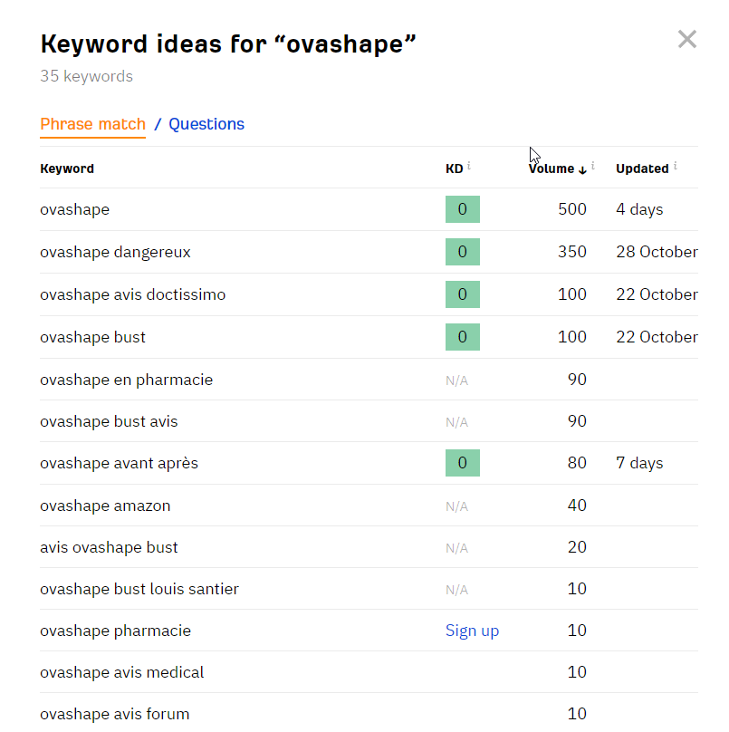The image size is (729, 732).
Task: Click N/A for ovashape en pharmacie
Action: tap(456, 380)
